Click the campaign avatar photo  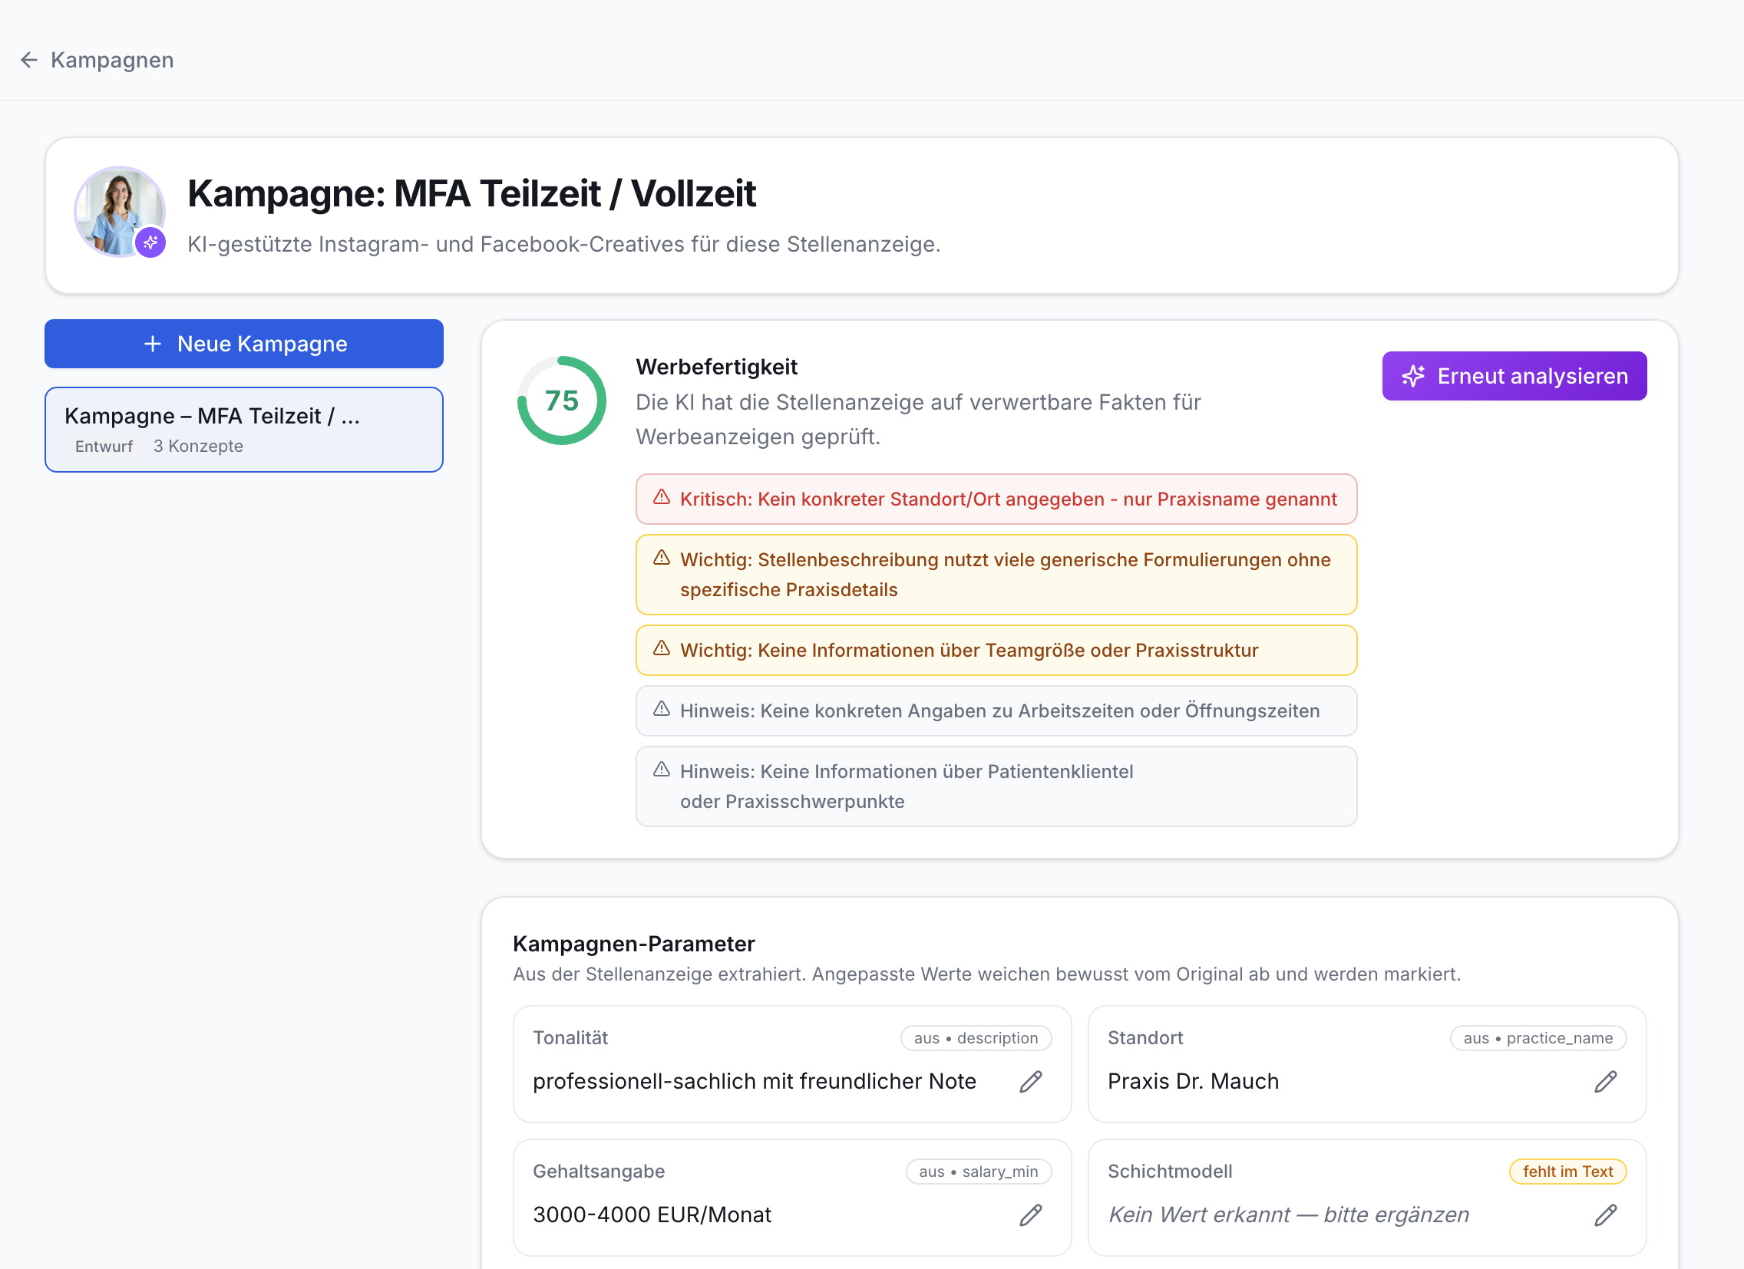pos(119,211)
